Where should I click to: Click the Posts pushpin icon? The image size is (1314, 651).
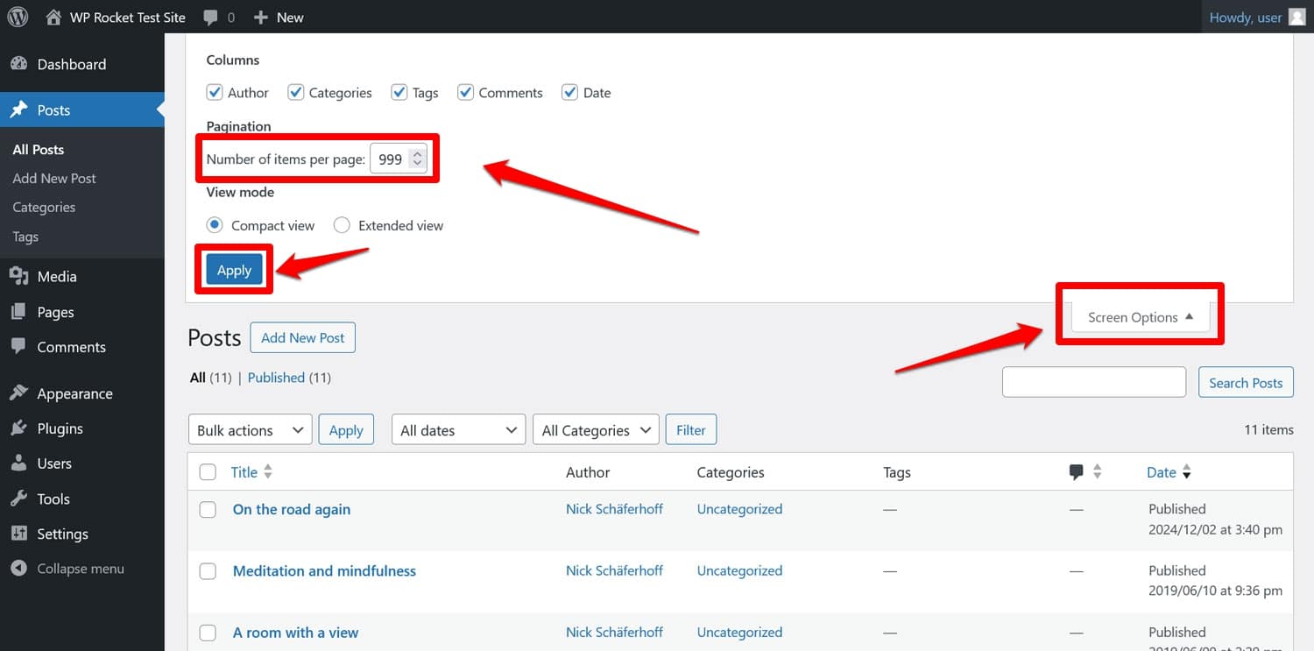click(18, 110)
